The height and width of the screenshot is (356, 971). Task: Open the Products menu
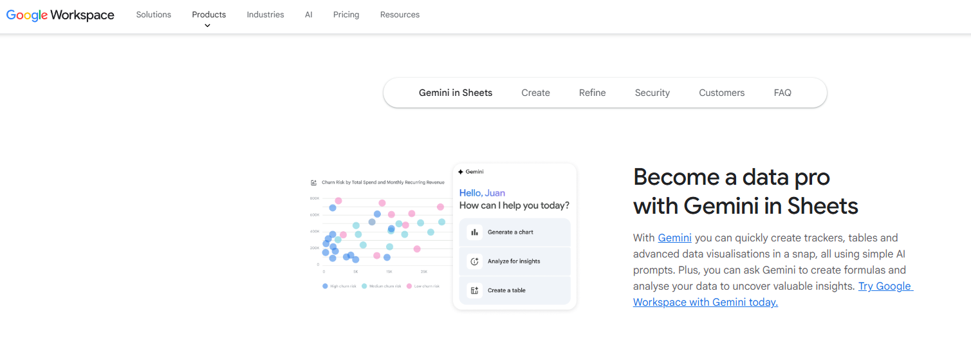tap(209, 15)
